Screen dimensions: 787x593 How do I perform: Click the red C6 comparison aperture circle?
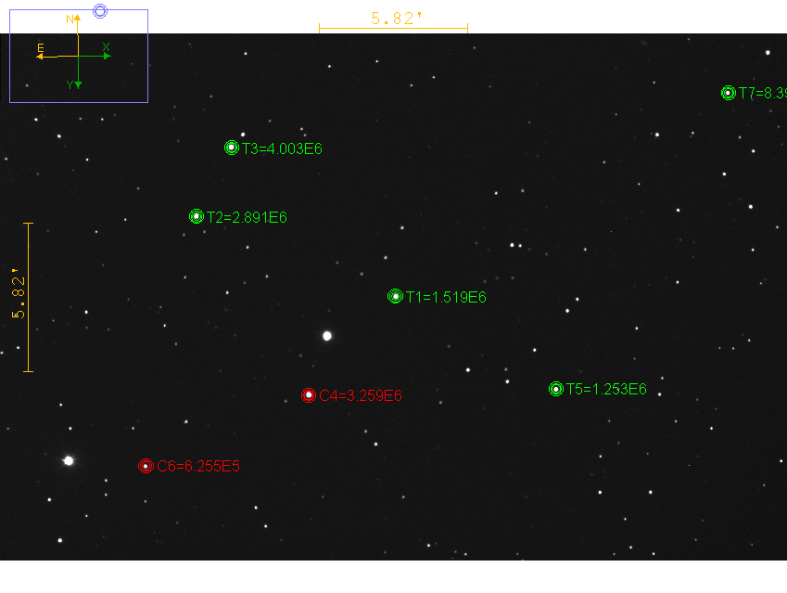146,466
